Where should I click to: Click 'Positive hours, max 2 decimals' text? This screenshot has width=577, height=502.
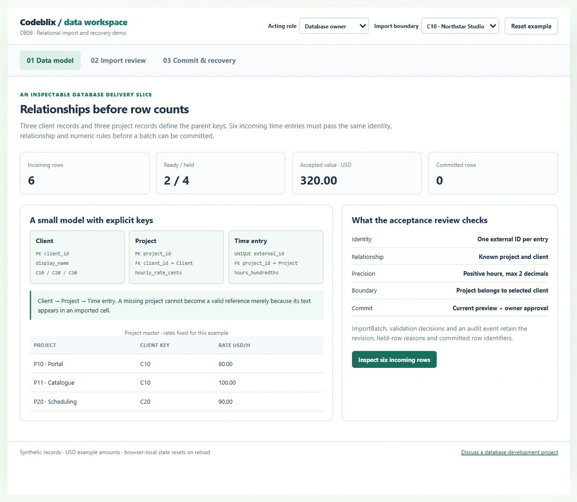click(x=506, y=274)
